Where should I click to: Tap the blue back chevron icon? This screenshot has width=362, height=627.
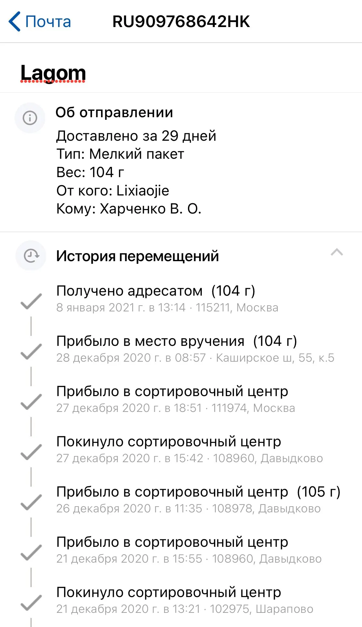click(x=15, y=22)
